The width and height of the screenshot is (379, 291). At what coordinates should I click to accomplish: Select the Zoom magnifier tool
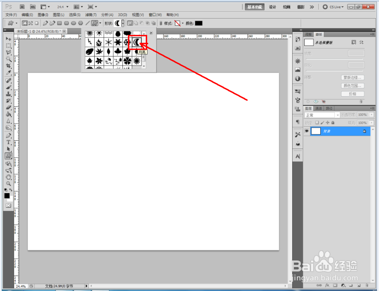8,184
